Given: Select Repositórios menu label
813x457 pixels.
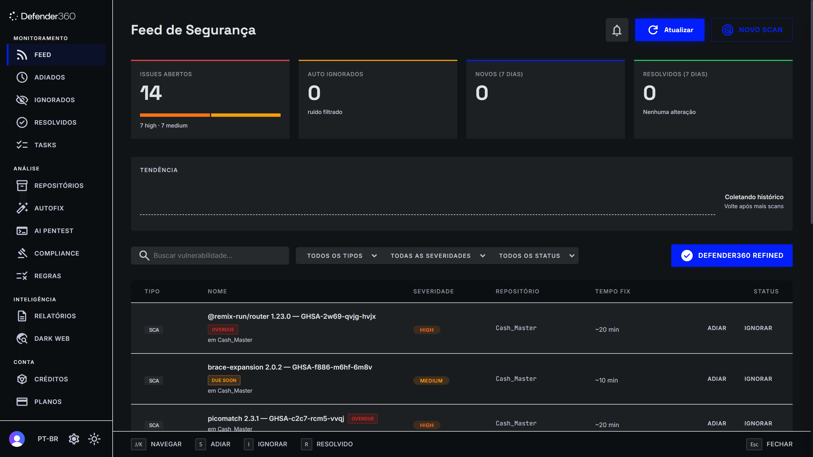Looking at the screenshot, I should click(59, 186).
